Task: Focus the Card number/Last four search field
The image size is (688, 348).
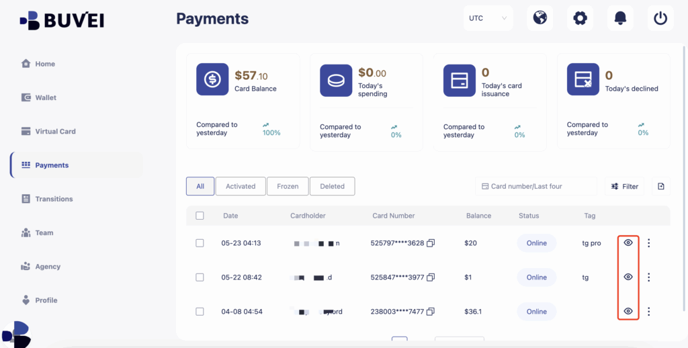Action: pos(537,186)
